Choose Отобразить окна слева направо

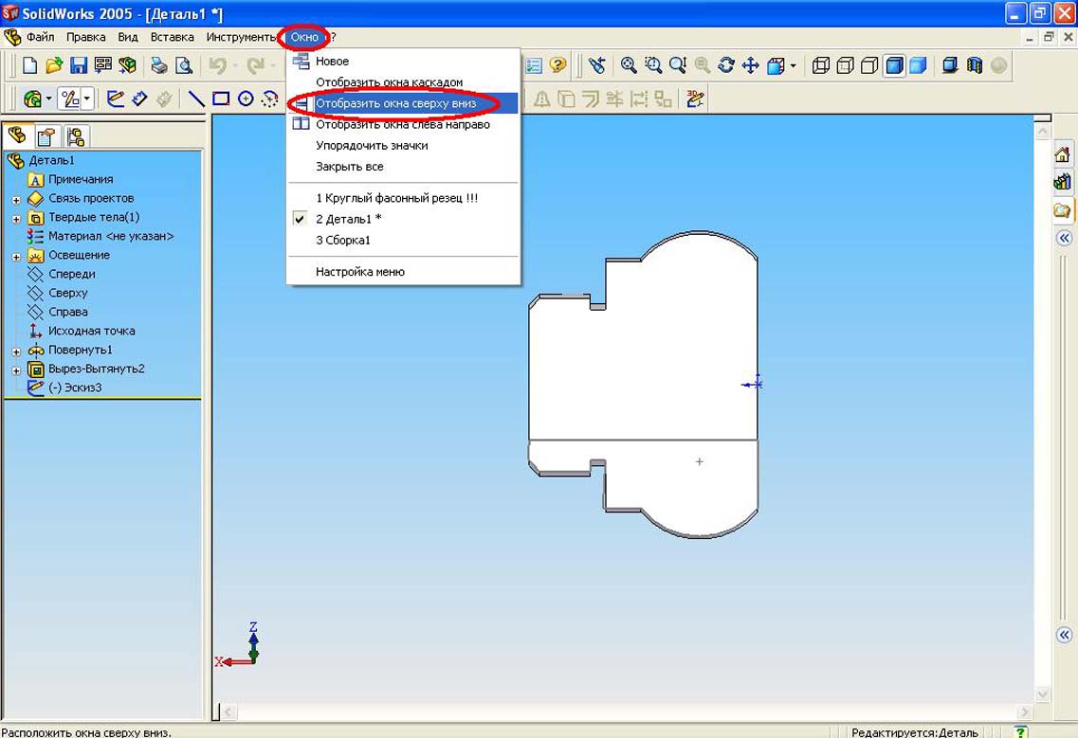pos(403,124)
